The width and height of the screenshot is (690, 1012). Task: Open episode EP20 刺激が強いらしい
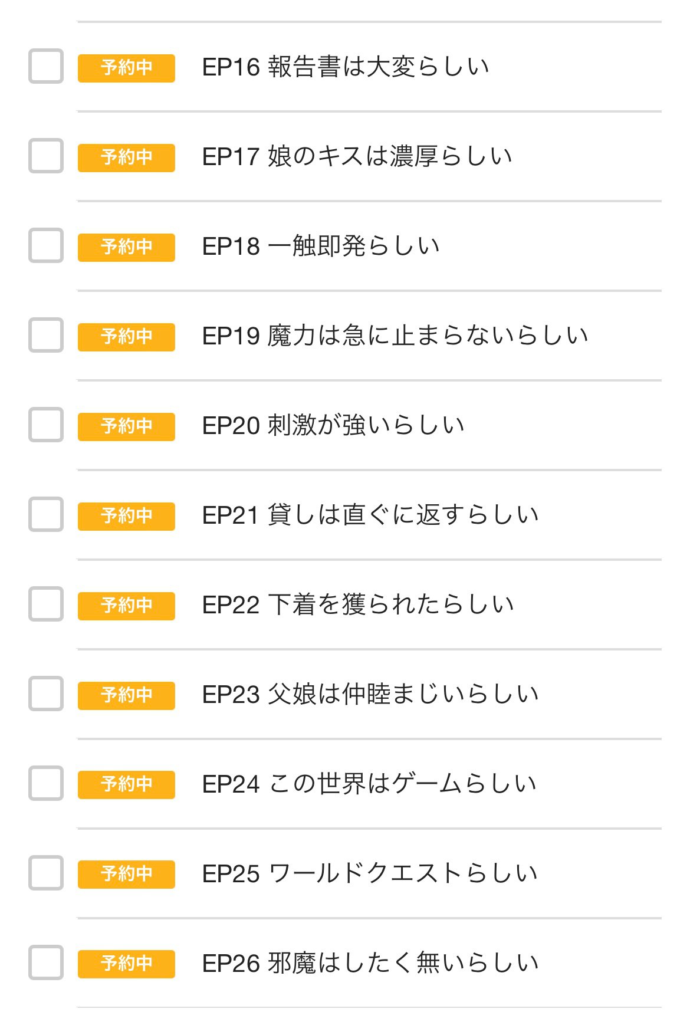333,425
